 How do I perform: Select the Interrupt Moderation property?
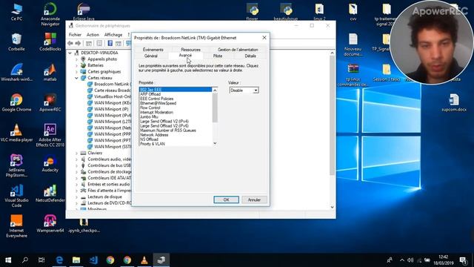point(176,112)
